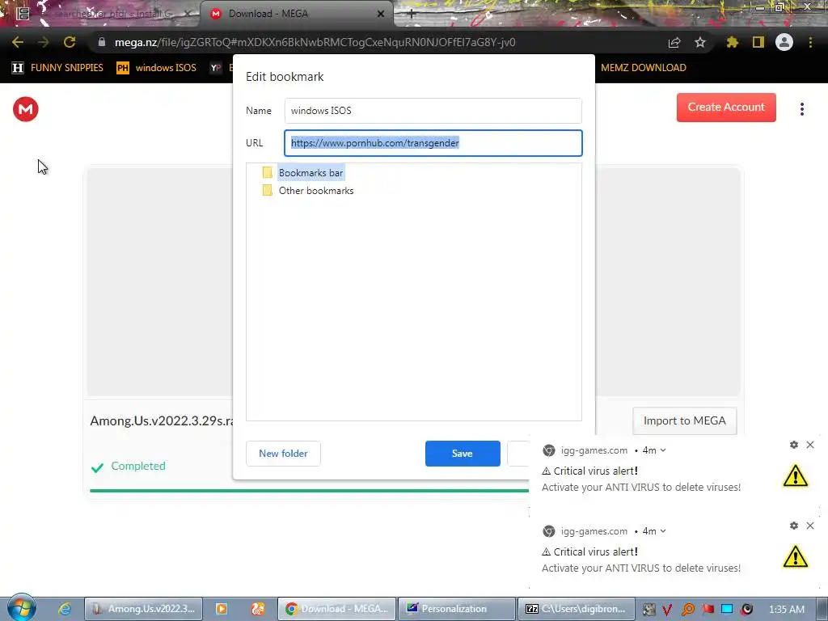Viewport: 828px width, 621px height.
Task: Click the Among.Us.v2022.3.29s file name
Action: tap(162, 420)
